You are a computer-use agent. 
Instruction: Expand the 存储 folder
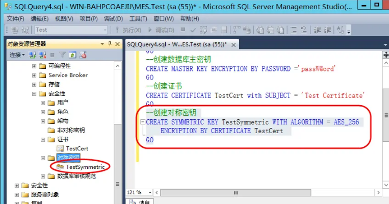[x=34, y=84]
